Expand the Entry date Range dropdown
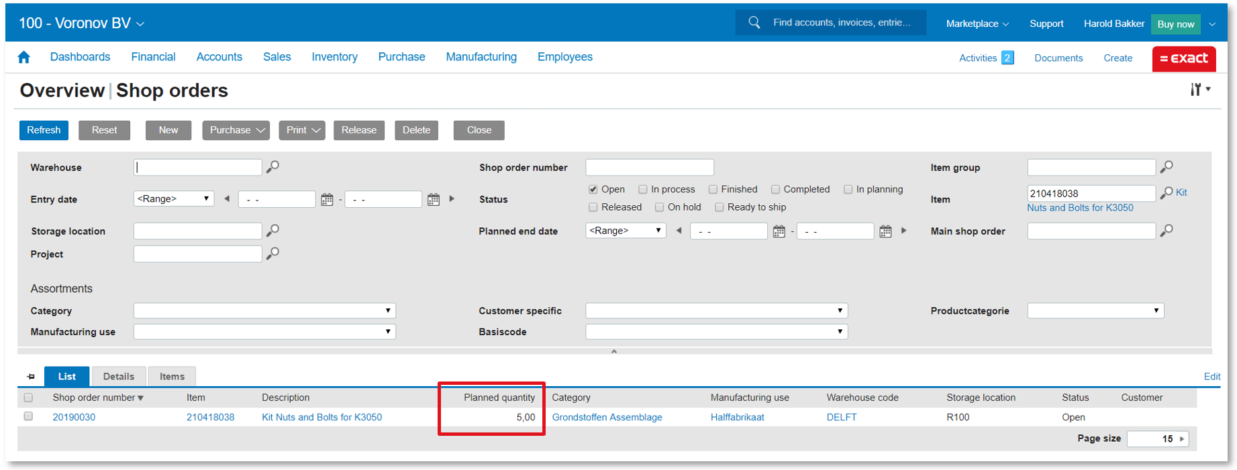This screenshot has height=470, width=1237. [173, 199]
